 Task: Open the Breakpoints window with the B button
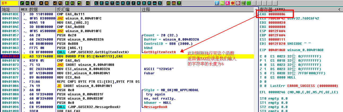[144, 3]
